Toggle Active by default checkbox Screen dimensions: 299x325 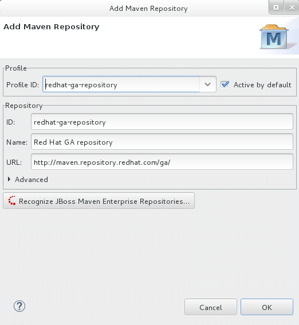click(225, 84)
